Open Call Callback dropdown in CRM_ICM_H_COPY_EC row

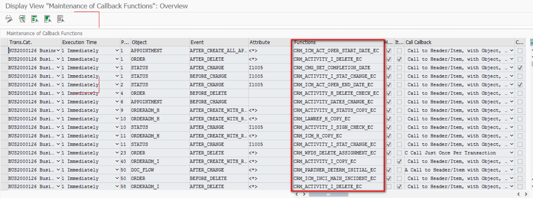tap(512, 136)
